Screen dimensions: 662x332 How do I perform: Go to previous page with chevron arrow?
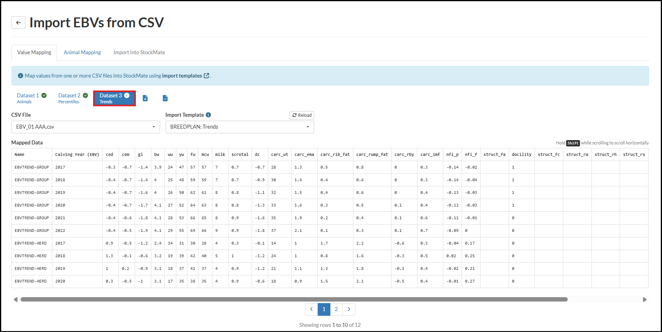tap(311, 309)
